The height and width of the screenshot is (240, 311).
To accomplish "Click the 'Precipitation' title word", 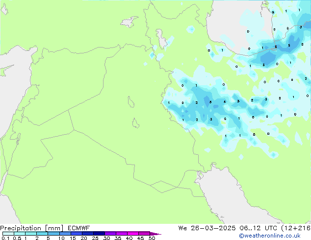I will click(x=21, y=228).
